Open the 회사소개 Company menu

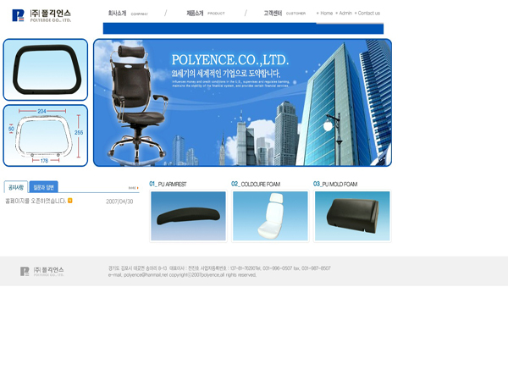pyautogui.click(x=127, y=14)
